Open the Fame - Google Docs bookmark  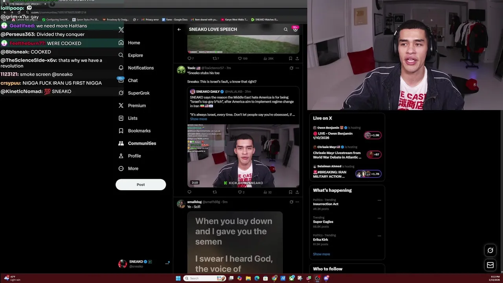[174, 20]
